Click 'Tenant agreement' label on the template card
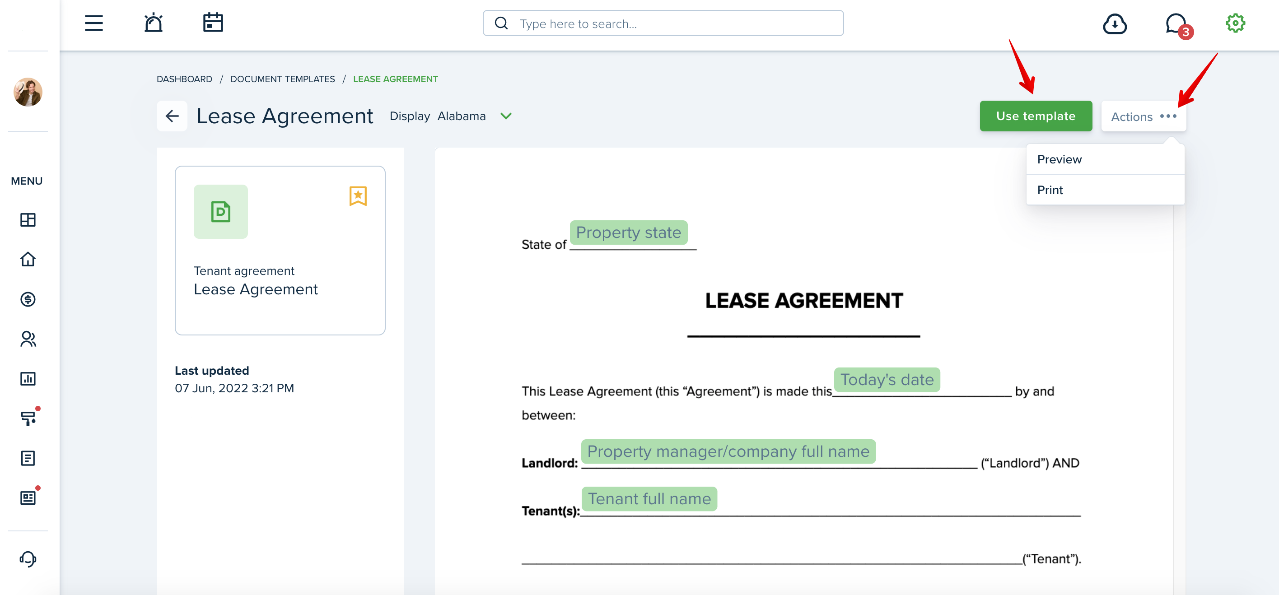The image size is (1279, 595). coord(244,270)
